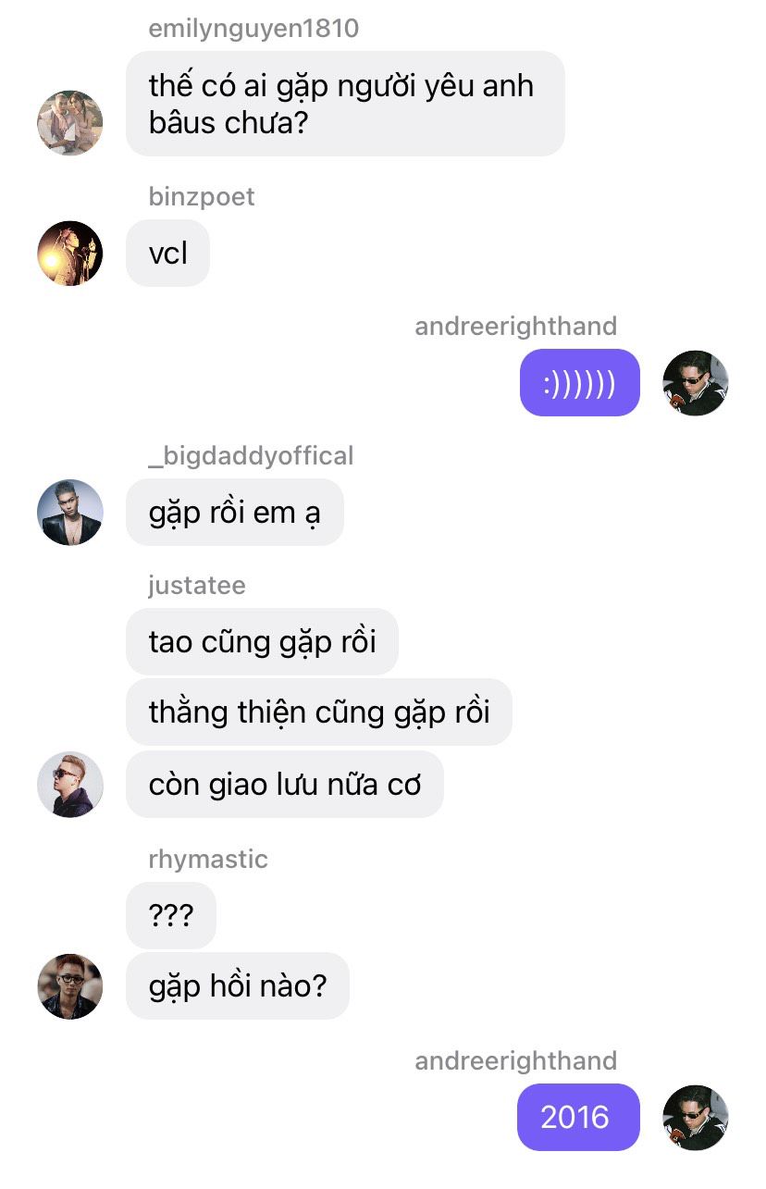Tap the rhymastic username label
This screenshot has height=1189, width=766.
(208, 859)
